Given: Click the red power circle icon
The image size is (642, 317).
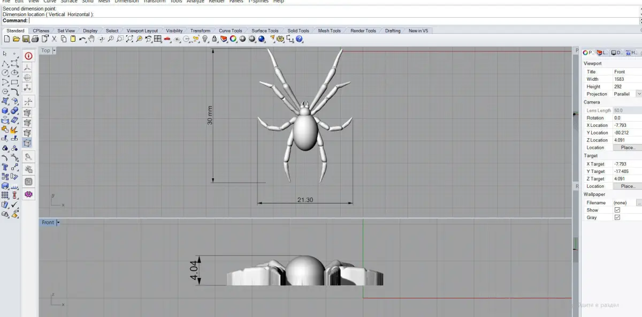Looking at the screenshot, I should [x=28, y=56].
